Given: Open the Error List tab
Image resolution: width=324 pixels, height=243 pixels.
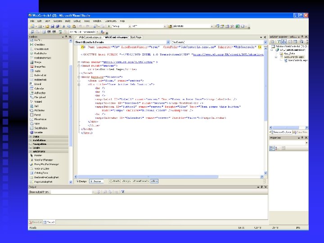Looking at the screenshot, I should [x=36, y=222].
